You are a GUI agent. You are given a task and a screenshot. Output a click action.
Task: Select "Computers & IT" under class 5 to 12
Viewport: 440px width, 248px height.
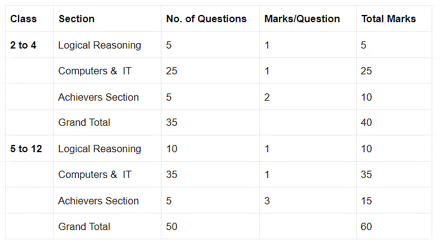(x=95, y=175)
